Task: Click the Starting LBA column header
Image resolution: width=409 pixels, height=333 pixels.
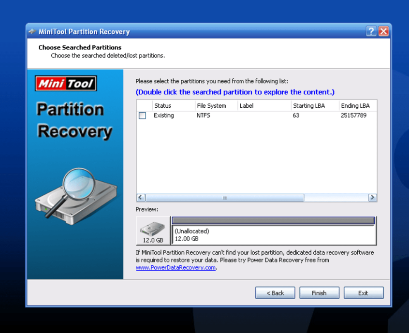Action: [x=315, y=106]
